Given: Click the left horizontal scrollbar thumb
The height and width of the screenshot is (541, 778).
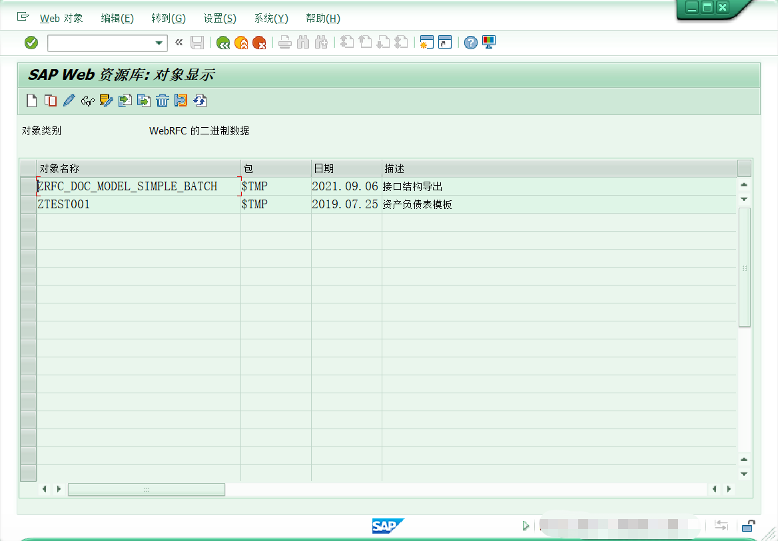Looking at the screenshot, I should tap(147, 490).
